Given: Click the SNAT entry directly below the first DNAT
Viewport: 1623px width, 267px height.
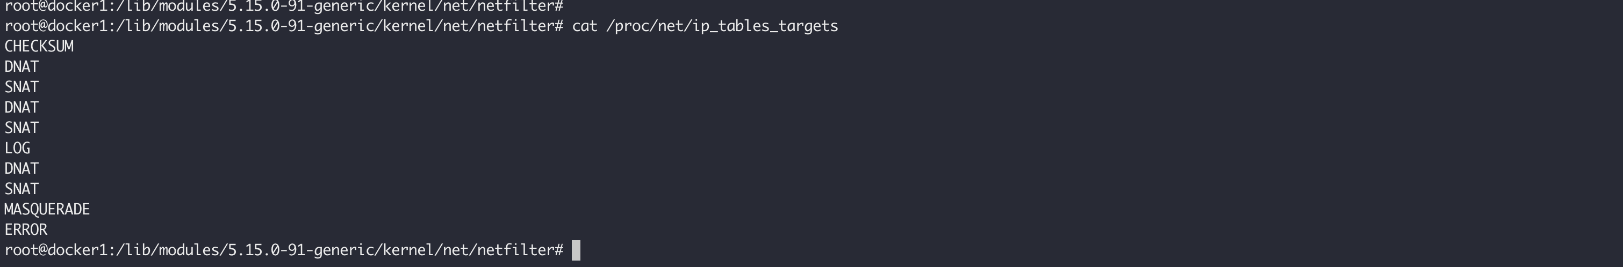Looking at the screenshot, I should [x=21, y=87].
